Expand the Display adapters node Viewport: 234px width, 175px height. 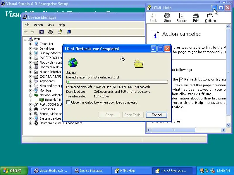point(30,53)
